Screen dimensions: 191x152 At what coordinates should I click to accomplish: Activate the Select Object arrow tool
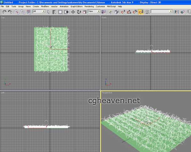point(48,12)
